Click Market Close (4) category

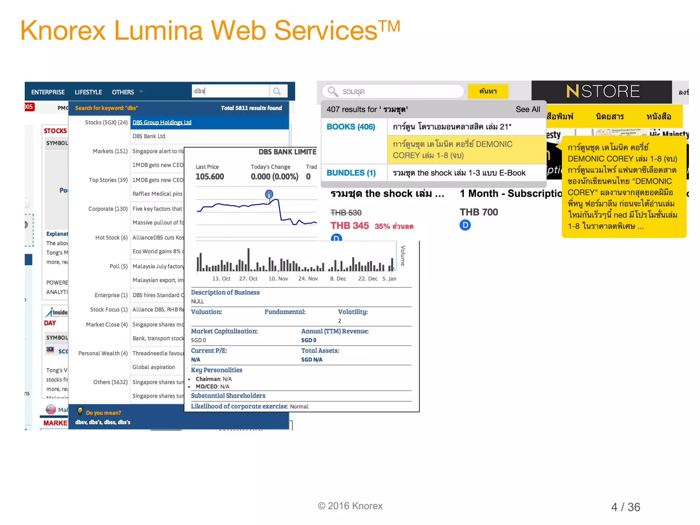click(107, 324)
